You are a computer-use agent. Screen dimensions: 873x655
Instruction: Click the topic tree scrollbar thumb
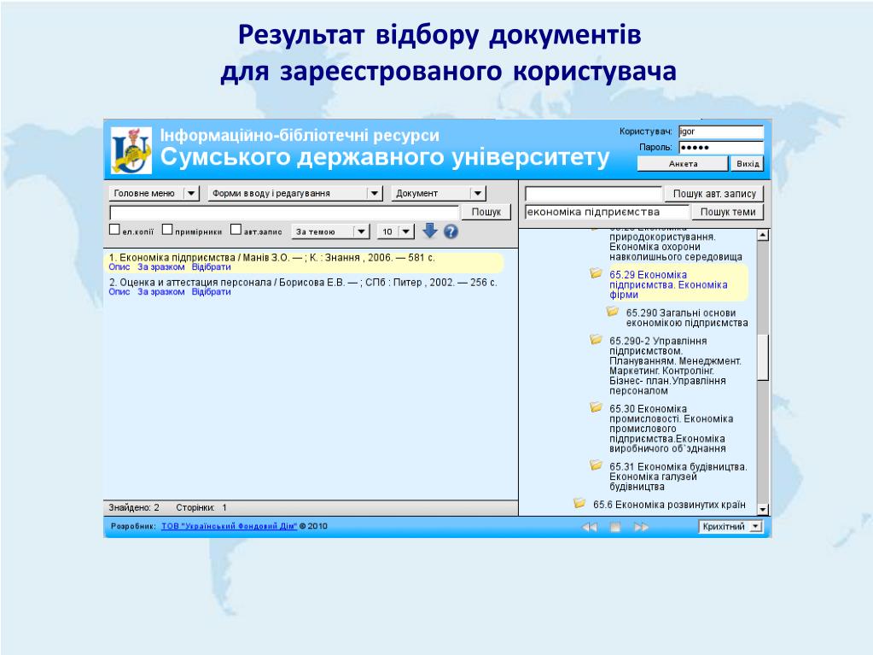click(x=763, y=358)
